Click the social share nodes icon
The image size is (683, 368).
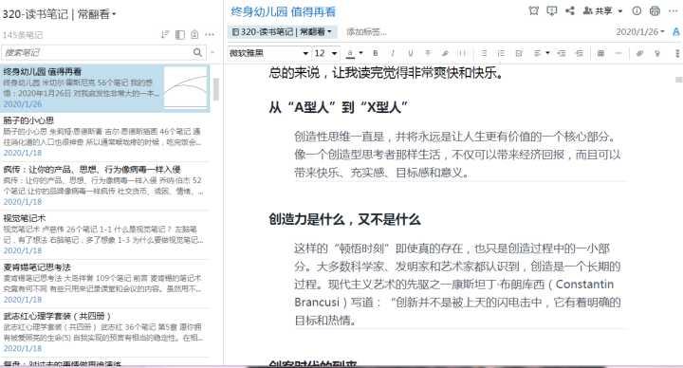point(570,10)
